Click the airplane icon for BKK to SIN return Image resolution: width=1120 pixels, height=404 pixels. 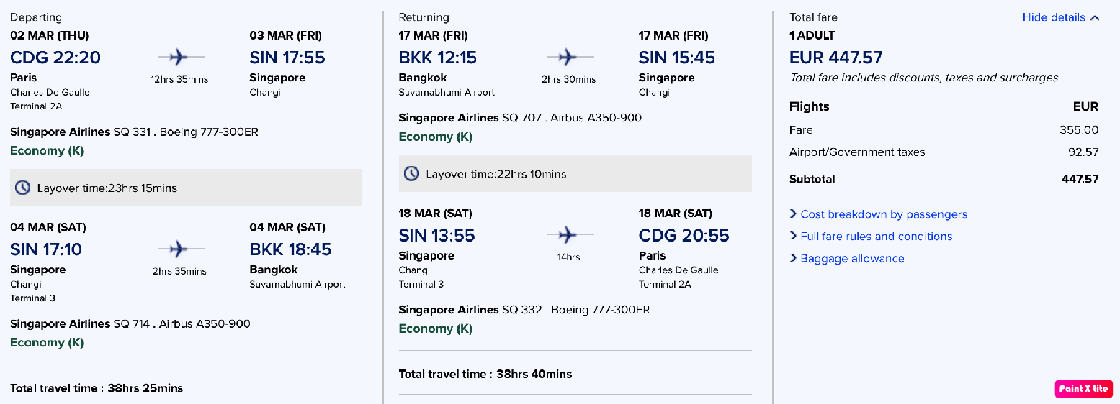[570, 56]
